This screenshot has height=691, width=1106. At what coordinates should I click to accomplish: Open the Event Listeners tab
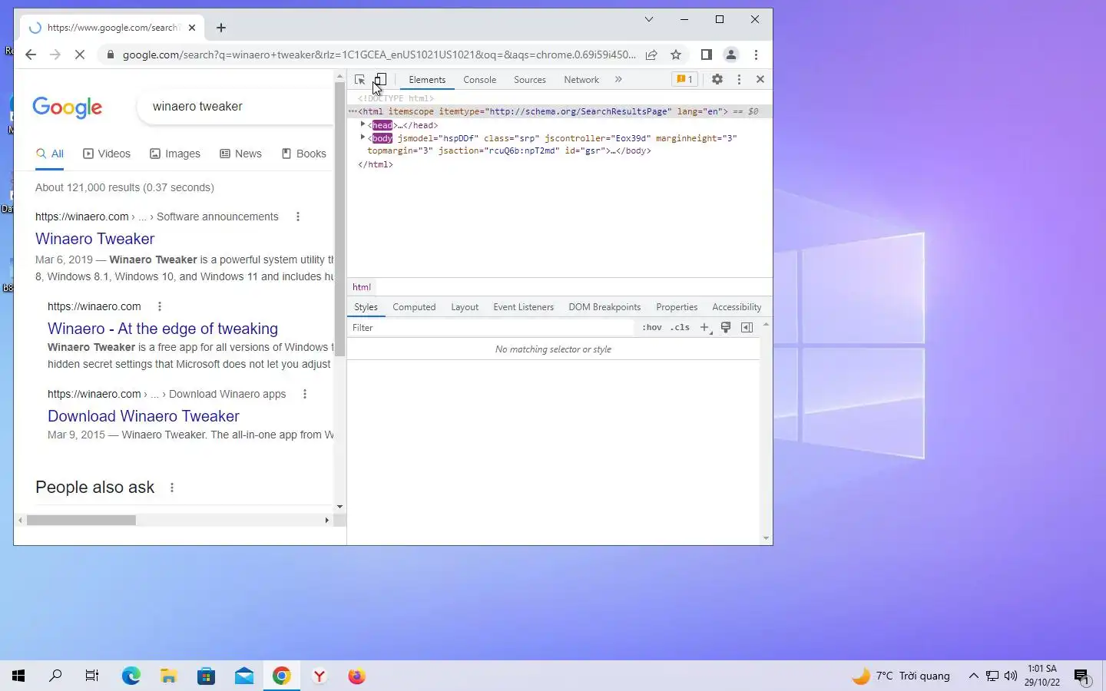(x=523, y=307)
